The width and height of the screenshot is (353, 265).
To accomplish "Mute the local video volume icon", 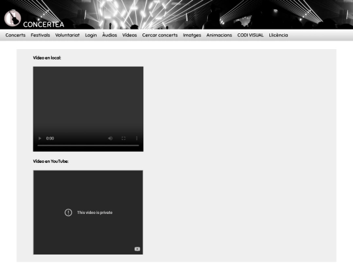I will (110, 138).
